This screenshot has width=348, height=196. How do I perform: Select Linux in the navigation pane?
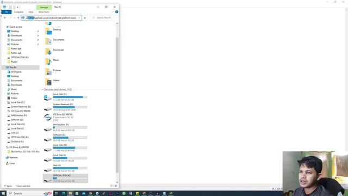tap(12, 163)
